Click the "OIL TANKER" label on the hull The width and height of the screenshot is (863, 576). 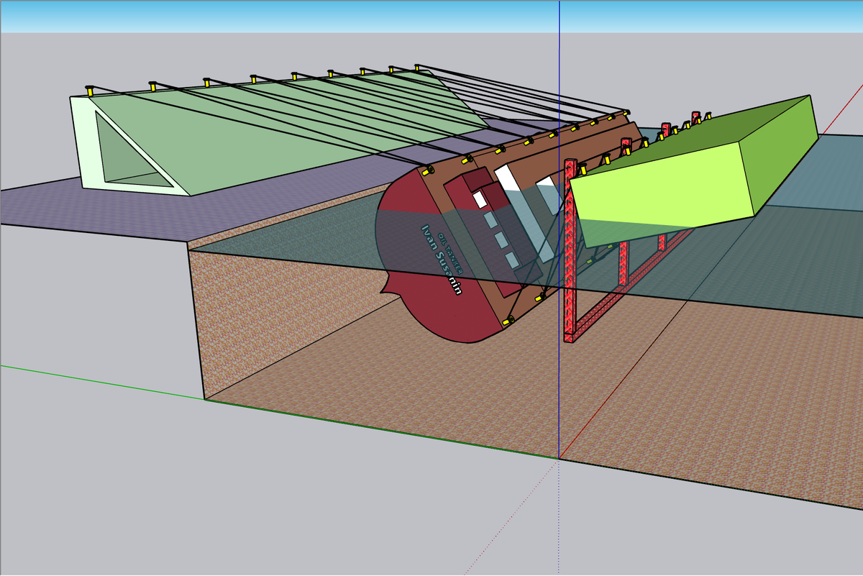(x=450, y=255)
